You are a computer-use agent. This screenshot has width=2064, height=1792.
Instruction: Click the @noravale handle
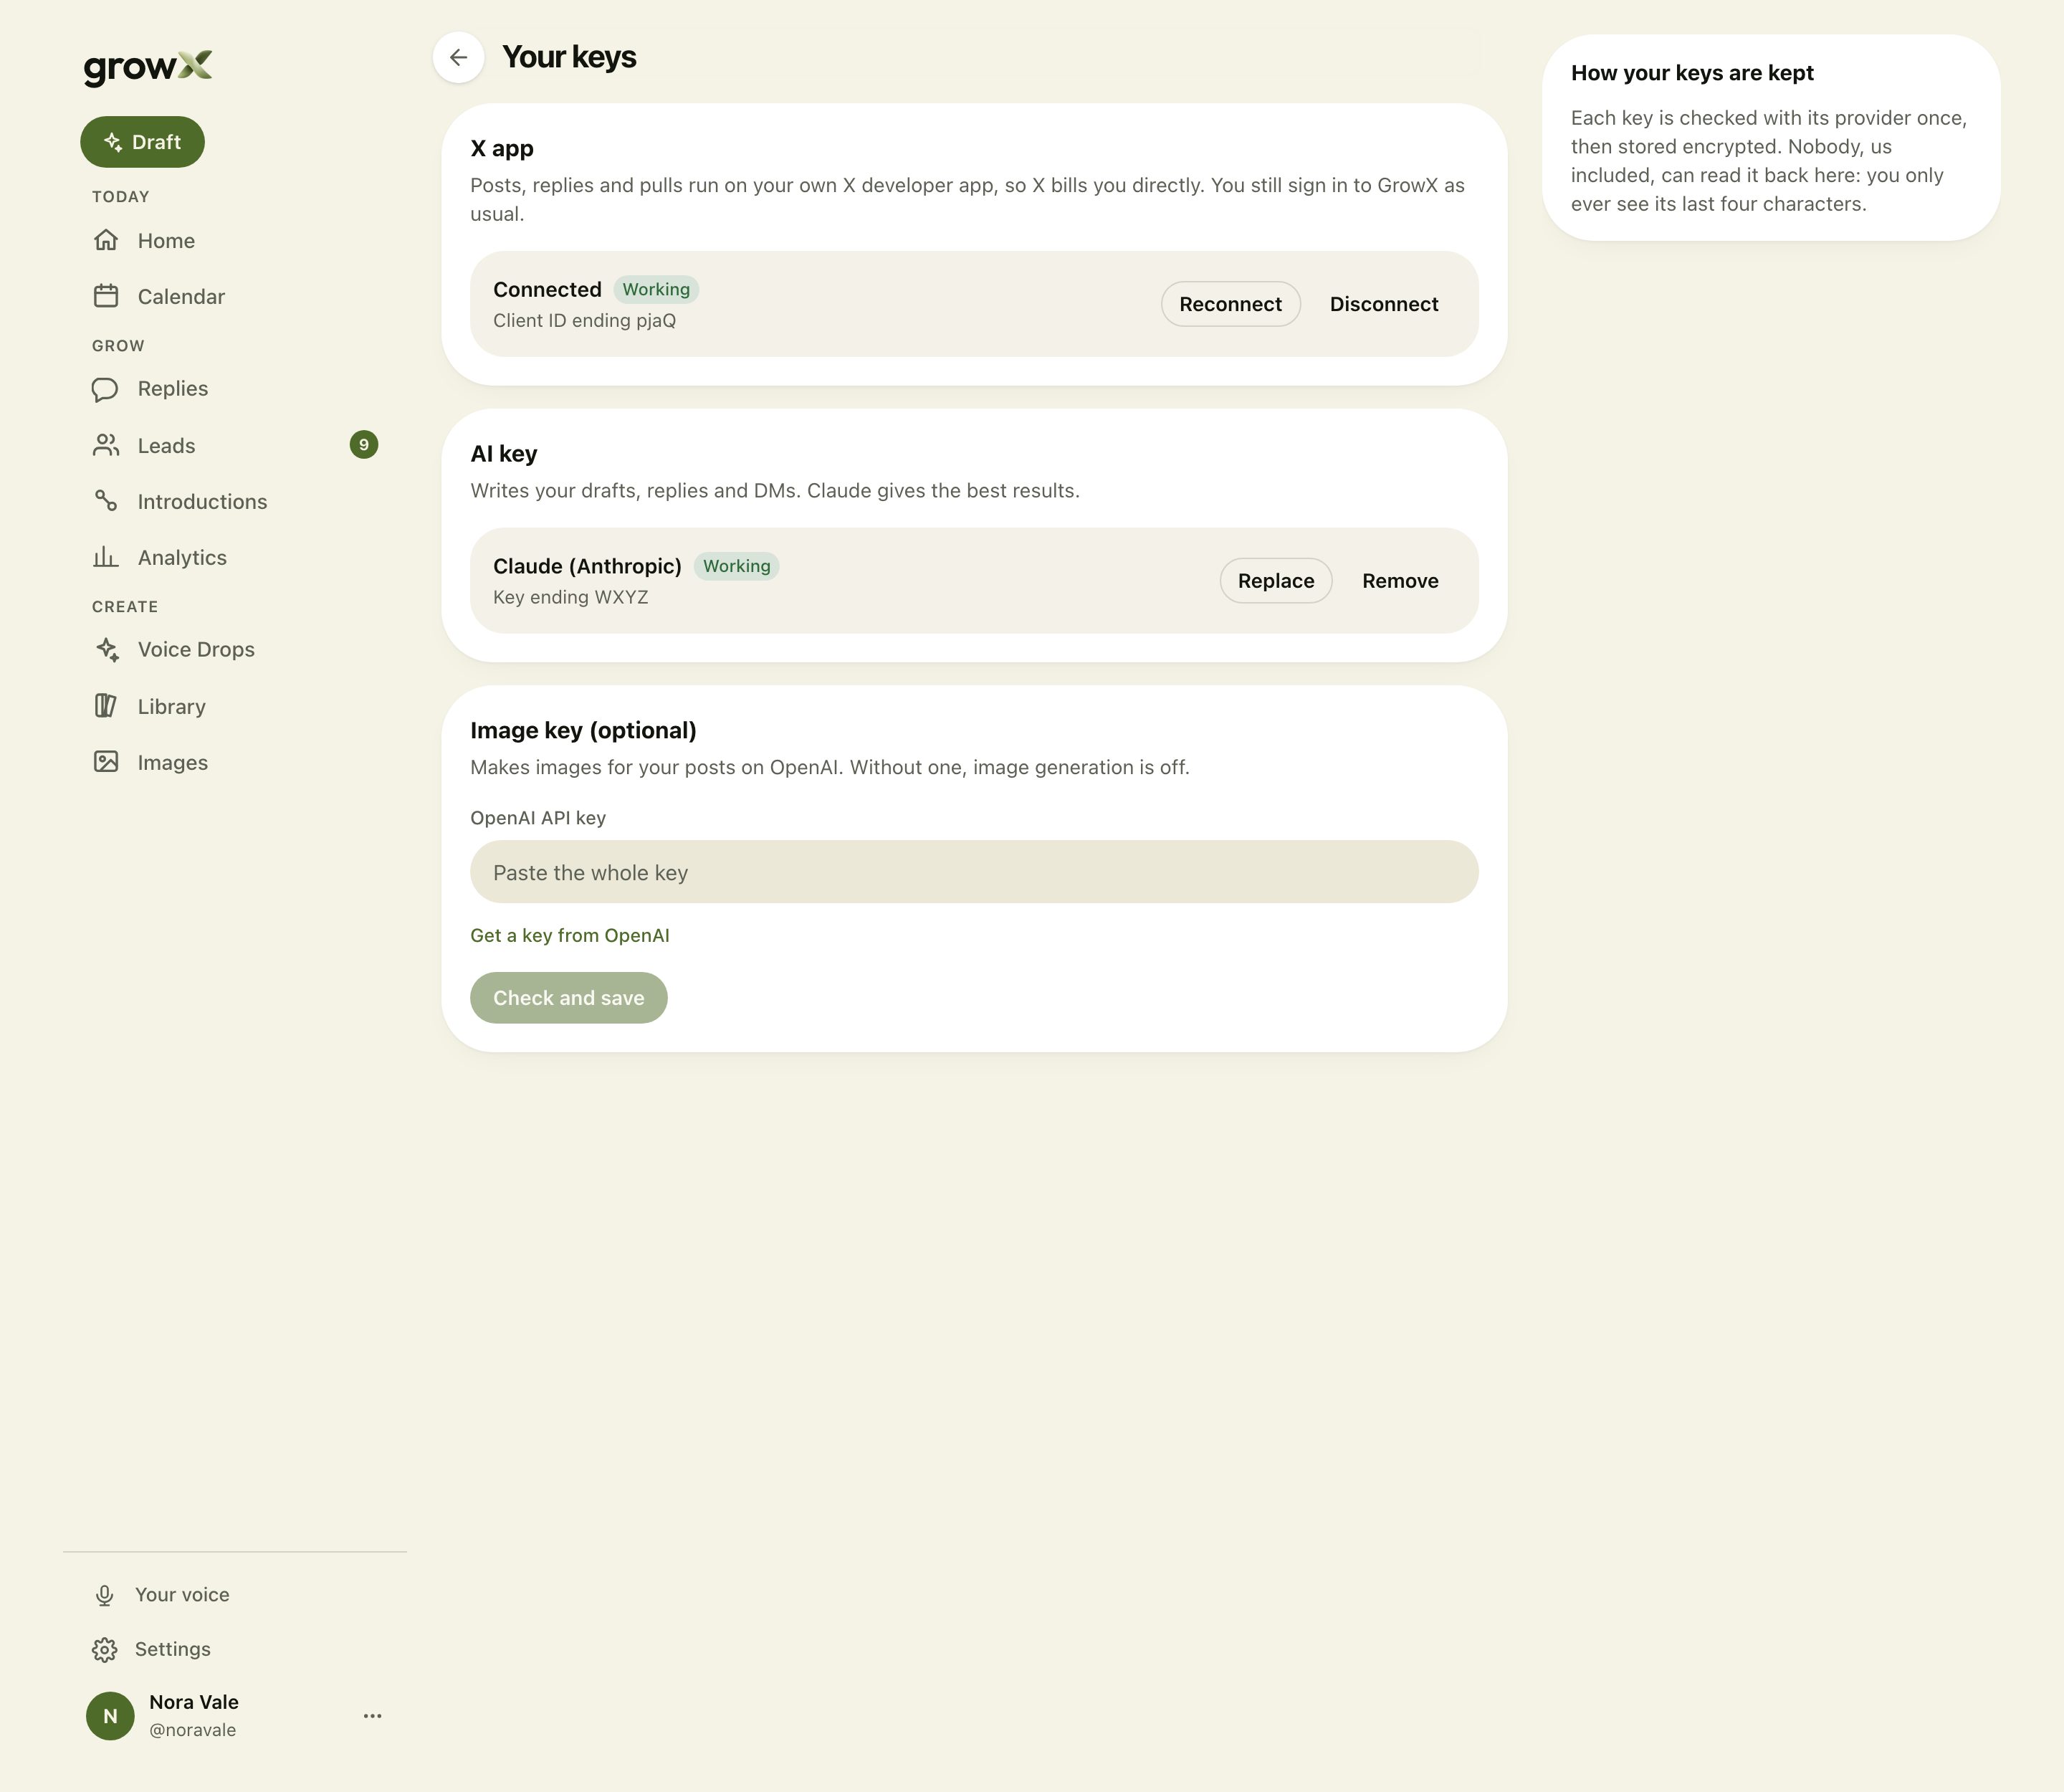193,1730
